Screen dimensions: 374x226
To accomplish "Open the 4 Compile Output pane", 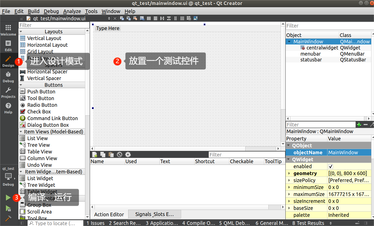I will (x=199, y=223).
